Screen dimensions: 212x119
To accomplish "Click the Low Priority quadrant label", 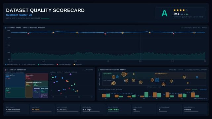I will pos(108,80).
